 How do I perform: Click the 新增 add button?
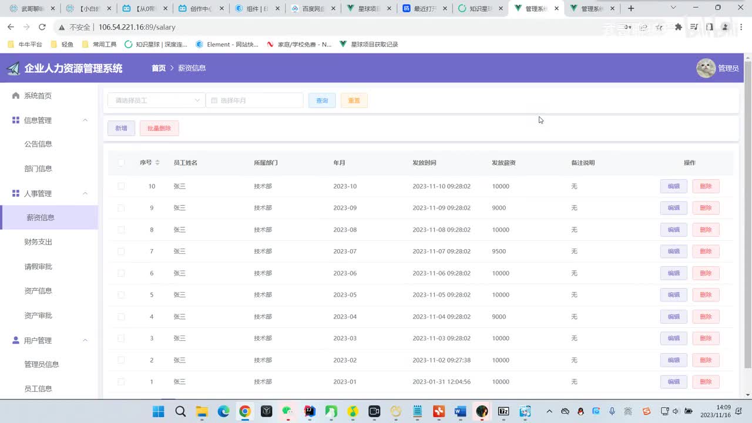point(121,128)
